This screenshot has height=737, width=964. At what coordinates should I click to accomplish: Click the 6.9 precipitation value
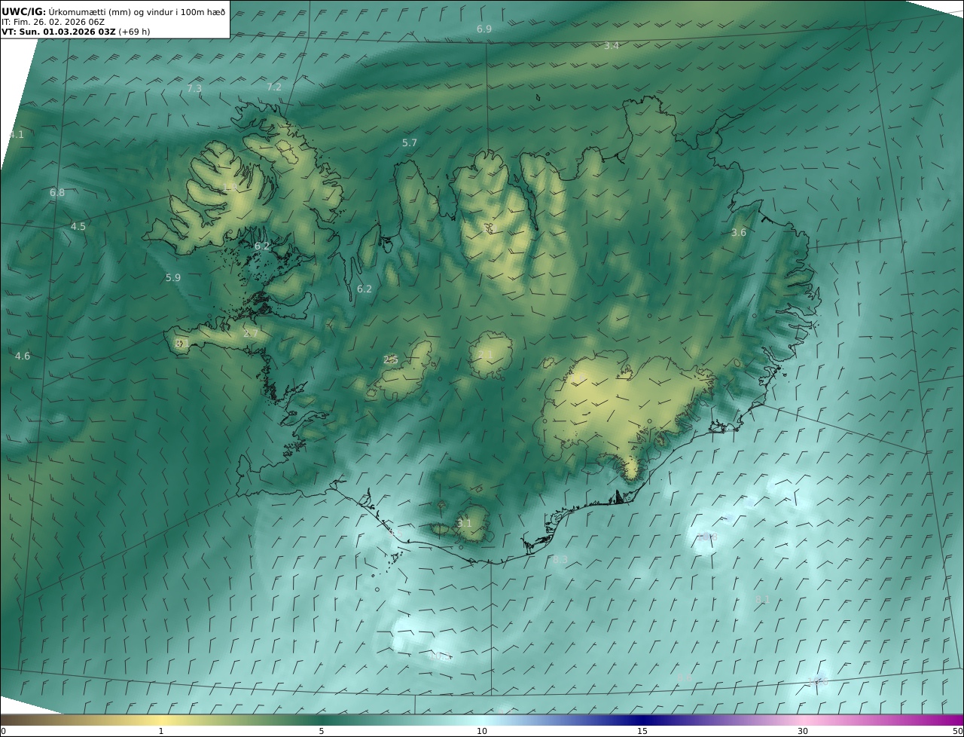click(x=484, y=29)
